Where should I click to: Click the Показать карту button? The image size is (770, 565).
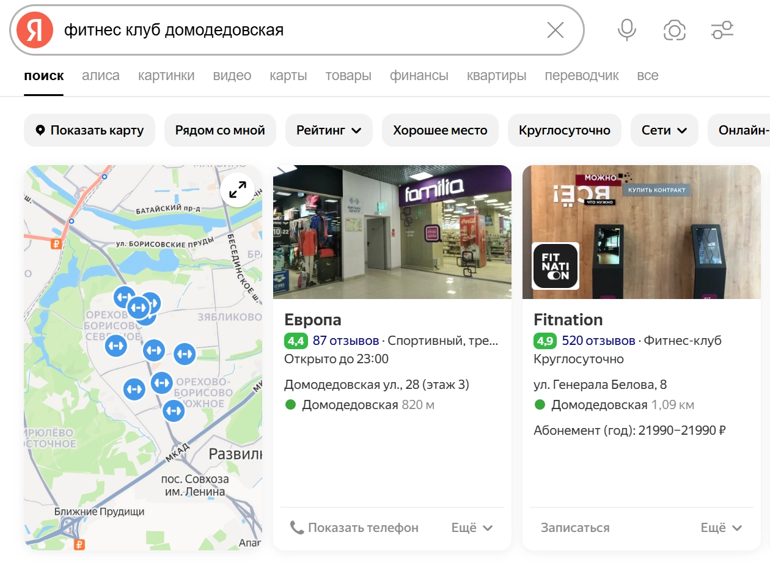pyautogui.click(x=90, y=130)
